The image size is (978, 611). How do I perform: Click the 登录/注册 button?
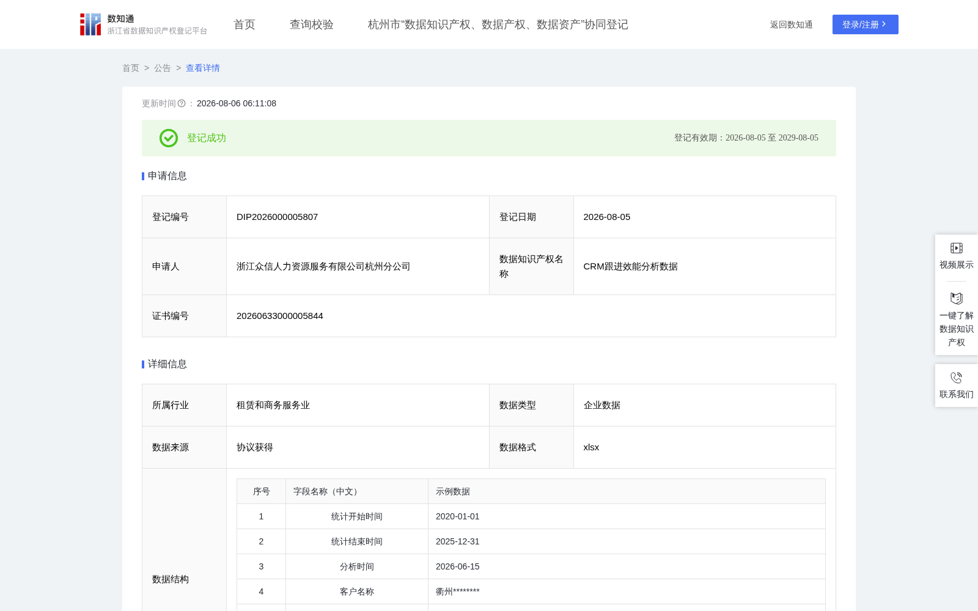[x=866, y=24]
